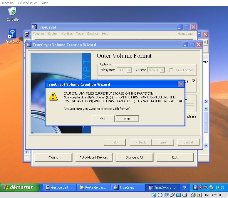Click the left scroll arrow of background window
228x198 pixels.
click(x=27, y=151)
